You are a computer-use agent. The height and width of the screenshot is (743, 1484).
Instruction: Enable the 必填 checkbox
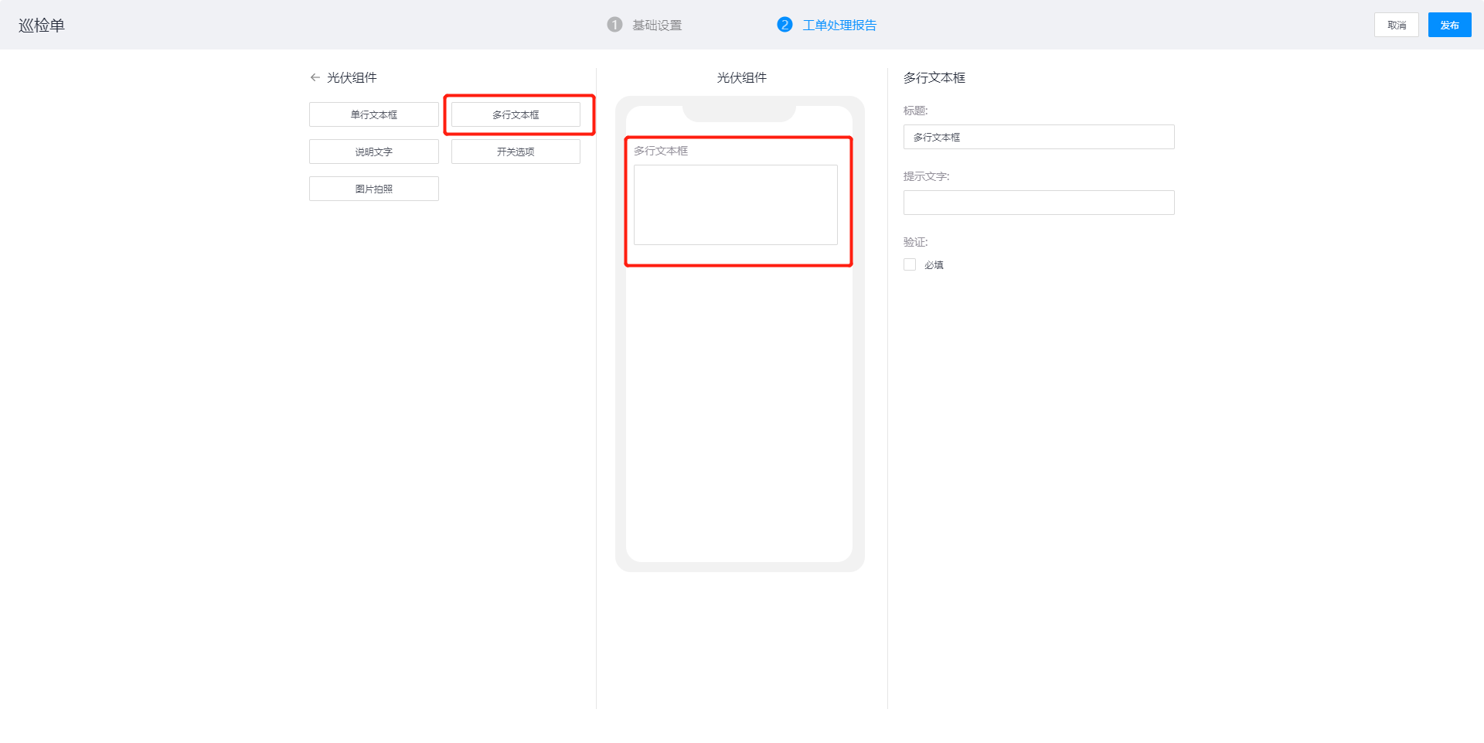(x=910, y=264)
